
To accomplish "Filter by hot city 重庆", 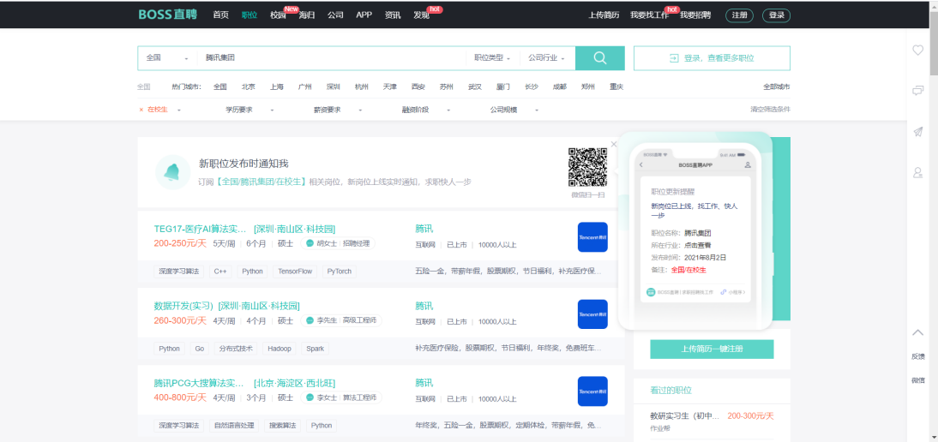I will (x=616, y=87).
